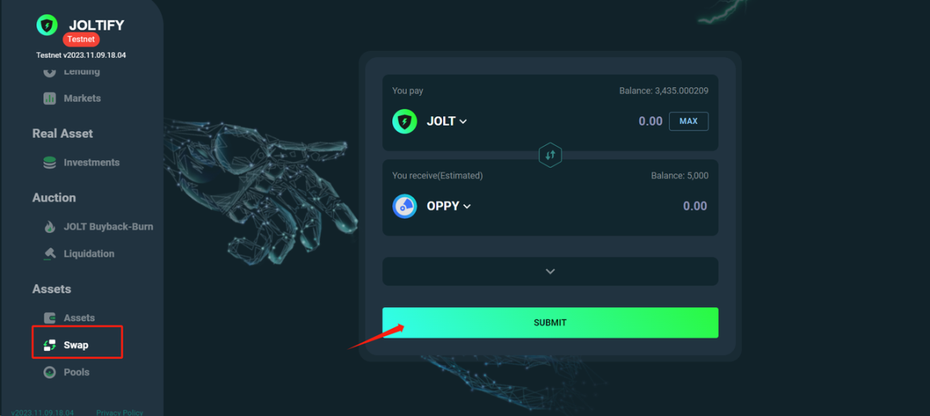The image size is (930, 416).
Task: Click the SUBMIT button
Action: [551, 323]
